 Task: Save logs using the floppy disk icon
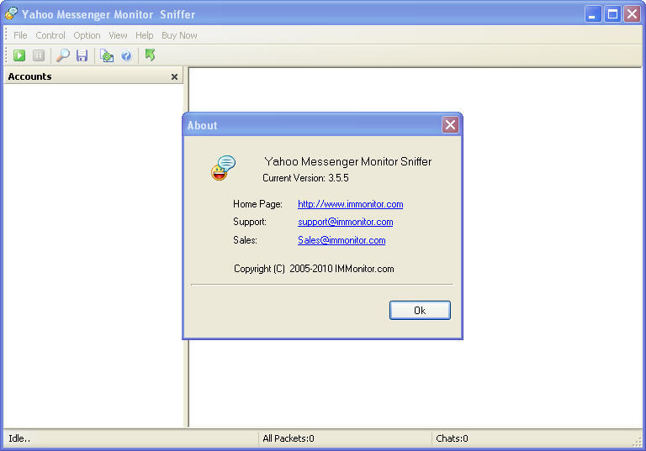[x=82, y=55]
